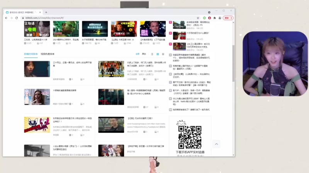Open a new browser tab with plus
Image resolution: width=309 pixels, height=173 pixels.
click(46, 12)
